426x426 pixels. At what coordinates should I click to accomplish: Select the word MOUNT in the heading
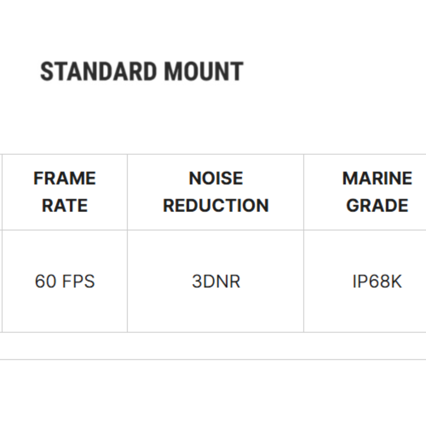[204, 71]
